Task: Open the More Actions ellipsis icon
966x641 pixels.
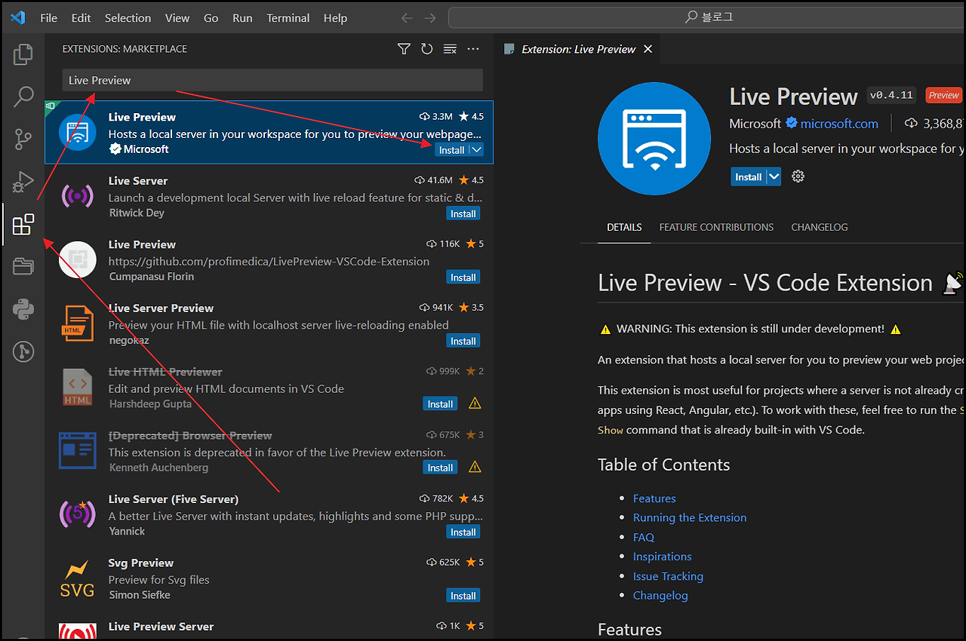Action: coord(473,48)
